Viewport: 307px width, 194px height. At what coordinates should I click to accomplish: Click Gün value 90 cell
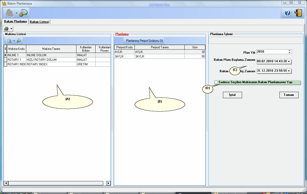(195, 56)
